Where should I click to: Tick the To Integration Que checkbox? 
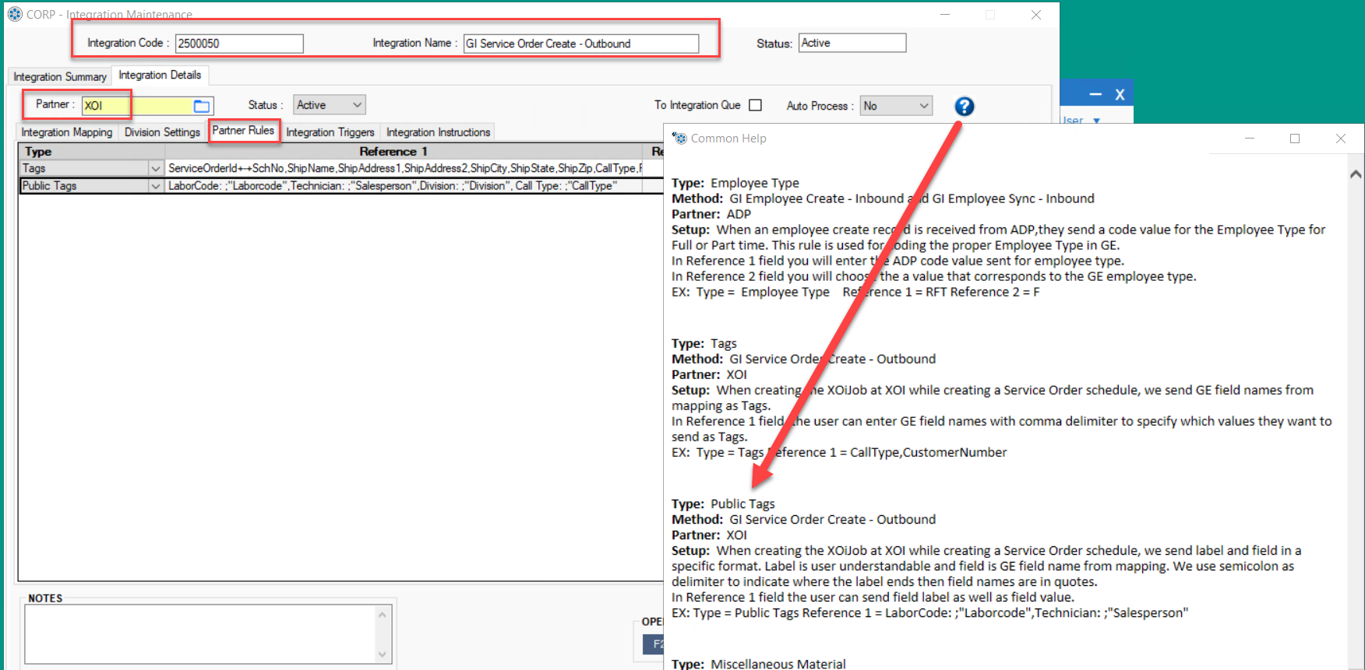[x=755, y=105]
